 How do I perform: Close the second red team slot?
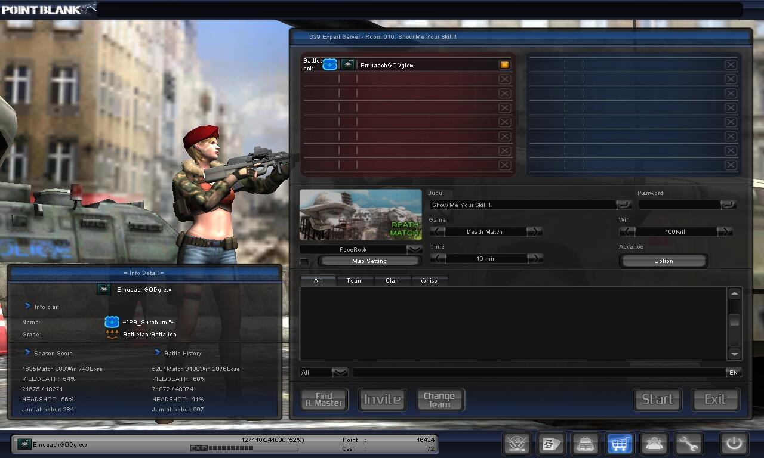[504, 79]
